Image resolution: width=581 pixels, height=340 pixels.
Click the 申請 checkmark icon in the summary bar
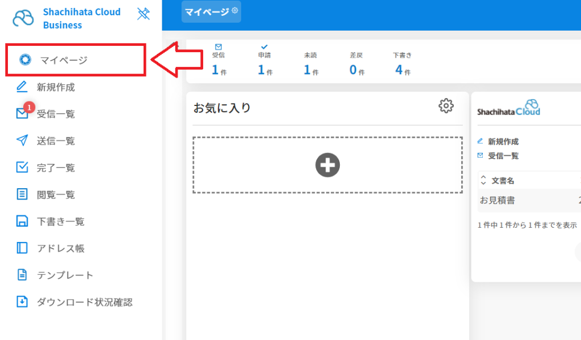(x=264, y=46)
